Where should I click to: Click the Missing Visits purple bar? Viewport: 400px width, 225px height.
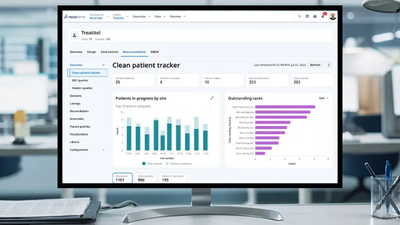[x=273, y=123]
